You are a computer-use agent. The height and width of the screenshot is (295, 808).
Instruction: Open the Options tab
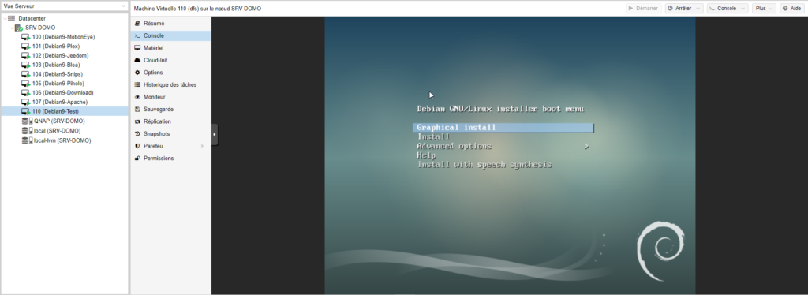tap(170, 73)
